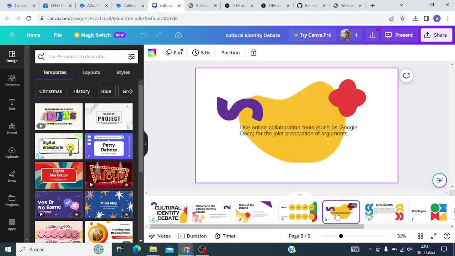
Task: Open the Magic assistant sparkle button
Action: (x=439, y=180)
